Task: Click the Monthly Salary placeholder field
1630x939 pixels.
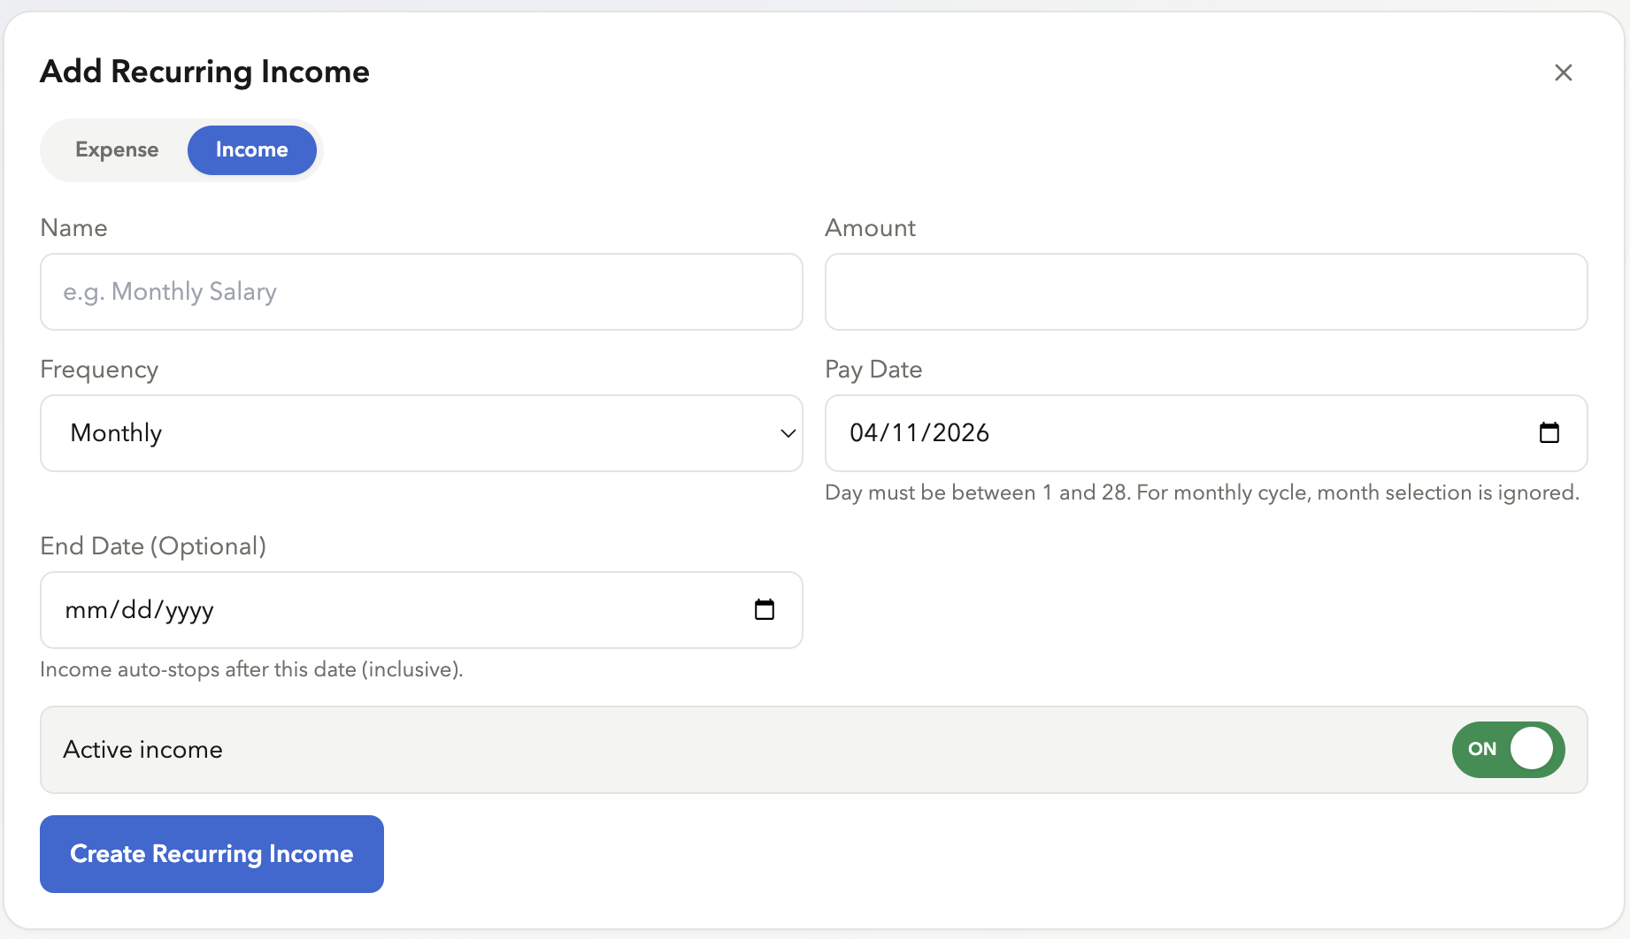Action: [x=420, y=292]
